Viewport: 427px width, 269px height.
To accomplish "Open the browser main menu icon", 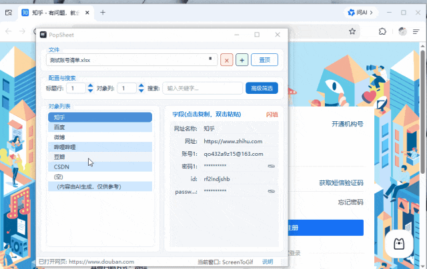I will pyautogui.click(x=416, y=31).
